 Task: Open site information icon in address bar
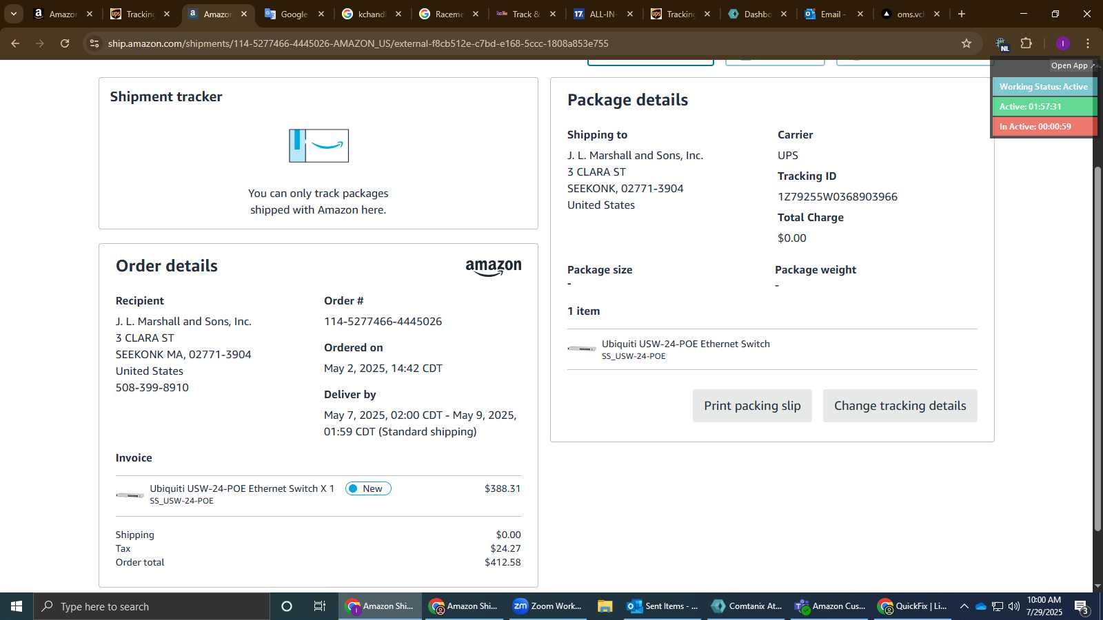click(94, 43)
